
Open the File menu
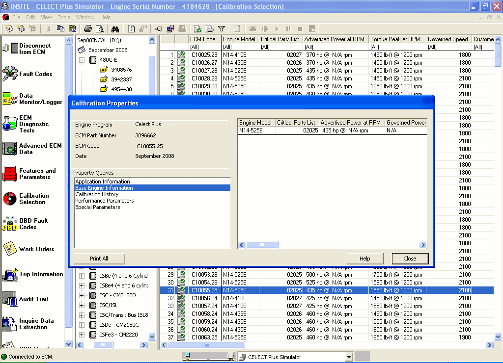(16, 17)
